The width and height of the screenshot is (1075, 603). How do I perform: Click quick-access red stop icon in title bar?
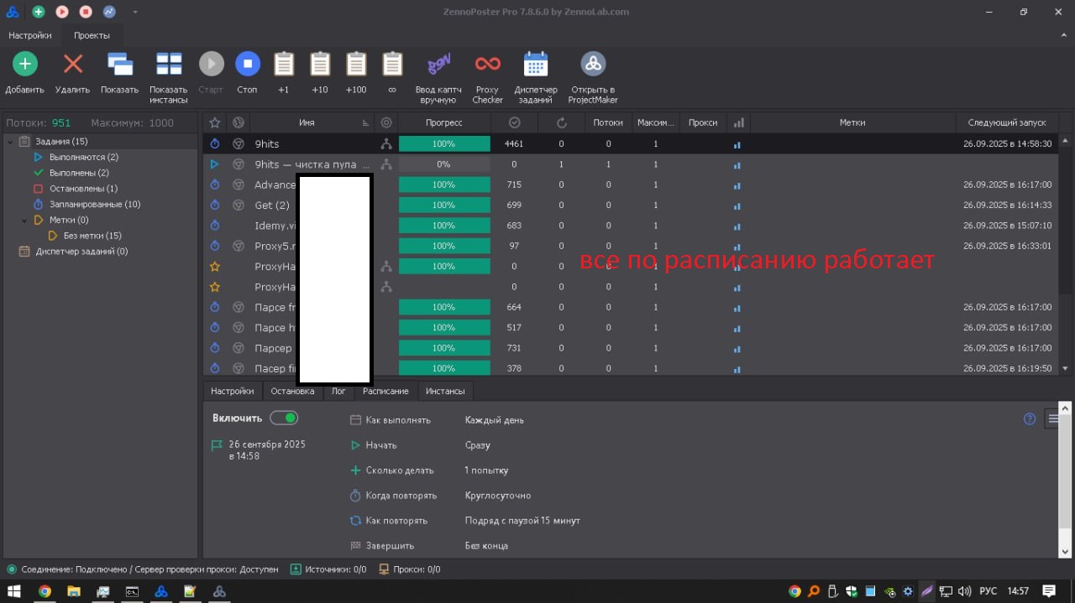pos(86,12)
